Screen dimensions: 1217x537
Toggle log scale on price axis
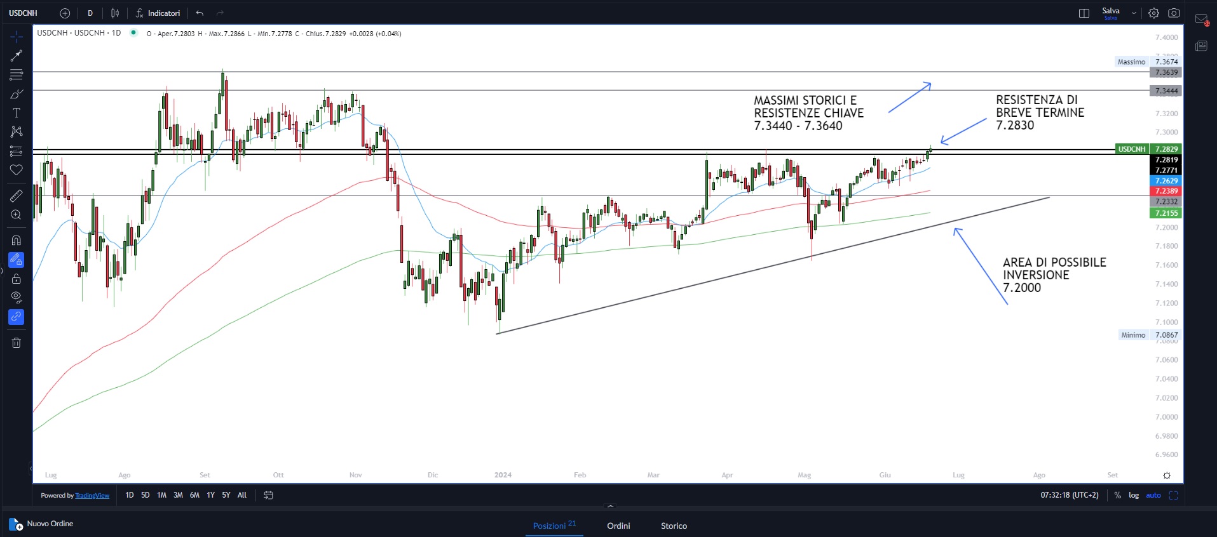pos(1134,495)
